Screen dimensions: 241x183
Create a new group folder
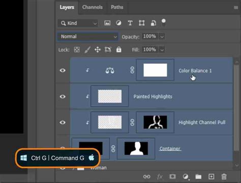[198, 176]
